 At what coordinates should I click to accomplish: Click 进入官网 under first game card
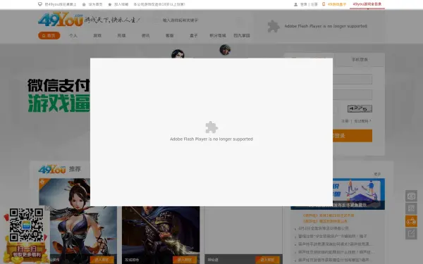pos(102,260)
